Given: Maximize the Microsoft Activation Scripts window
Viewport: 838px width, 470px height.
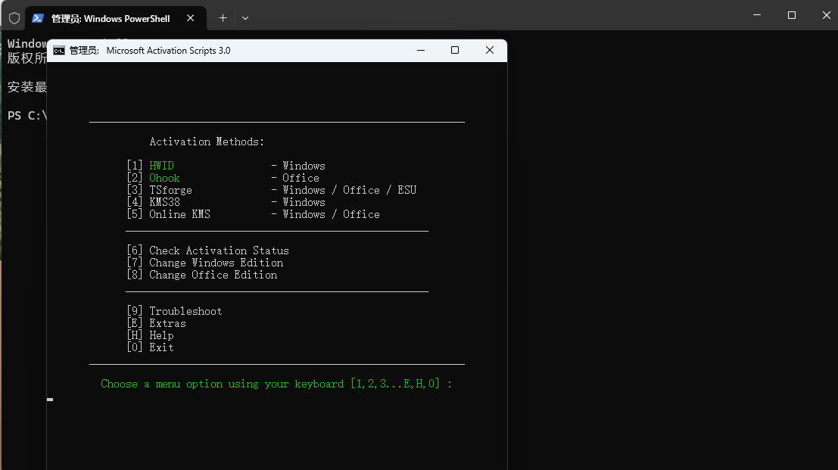Looking at the screenshot, I should point(455,50).
